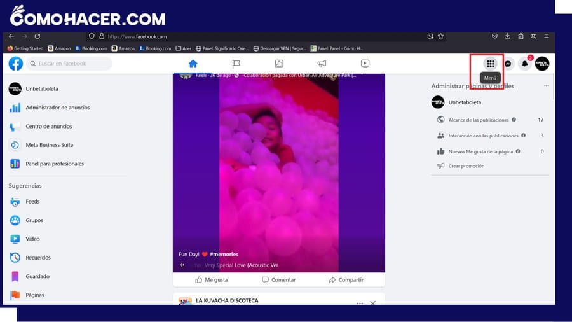Focus the Buscar en Facebook search box
This screenshot has width=572, height=322.
[x=69, y=64]
